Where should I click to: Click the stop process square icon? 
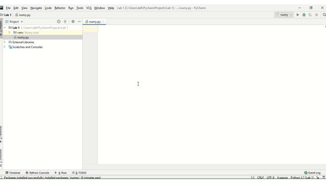pyautogui.click(x=316, y=15)
